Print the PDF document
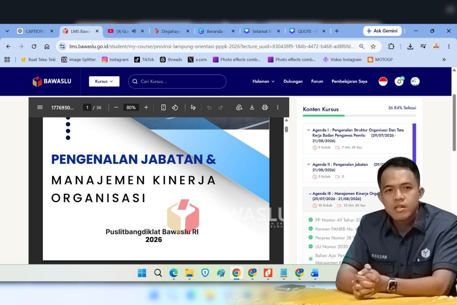The height and width of the screenshot is (305, 457). (x=264, y=108)
